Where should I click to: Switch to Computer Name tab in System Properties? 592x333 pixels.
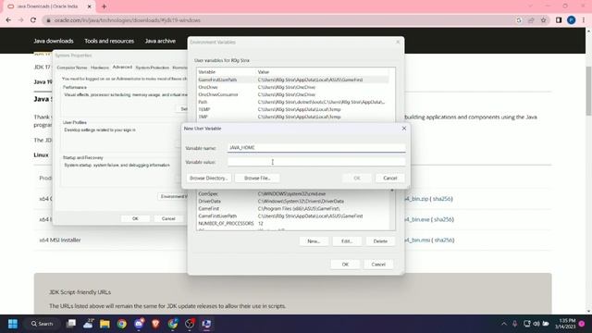tap(72, 68)
